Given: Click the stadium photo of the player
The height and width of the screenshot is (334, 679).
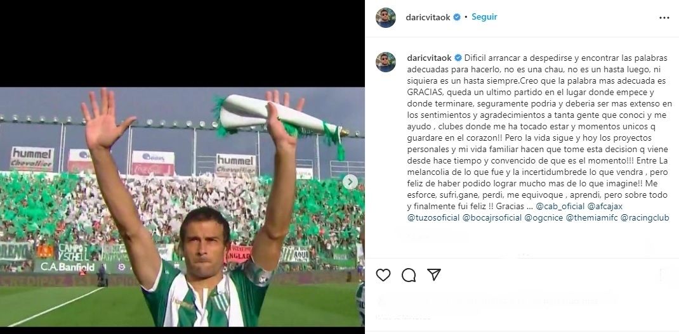Looking at the screenshot, I should pyautogui.click(x=182, y=207).
